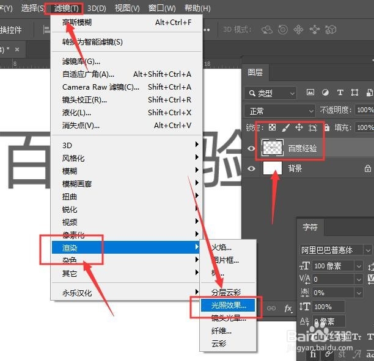Click the link layers chain icon
This screenshot has width=374, height=361.
click(x=271, y=308)
